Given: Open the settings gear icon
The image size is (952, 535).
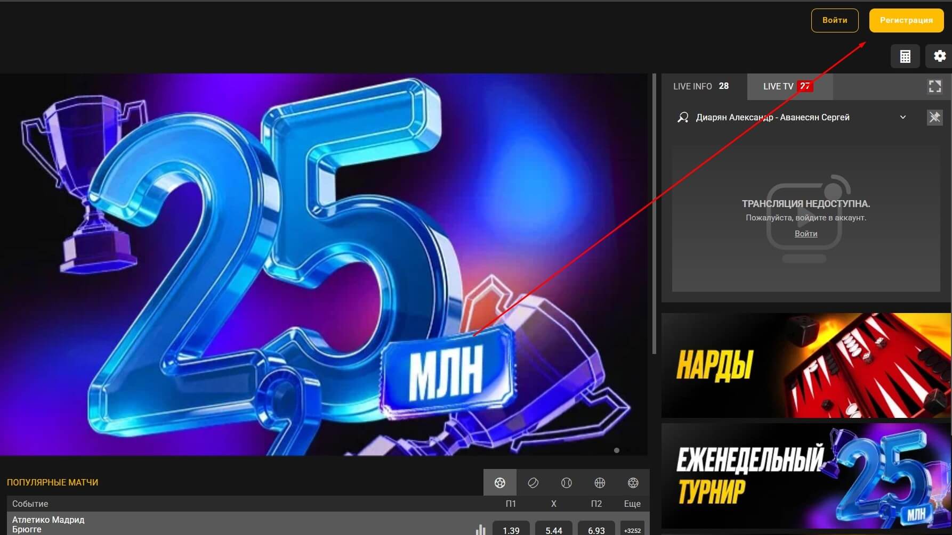Looking at the screenshot, I should point(939,56).
